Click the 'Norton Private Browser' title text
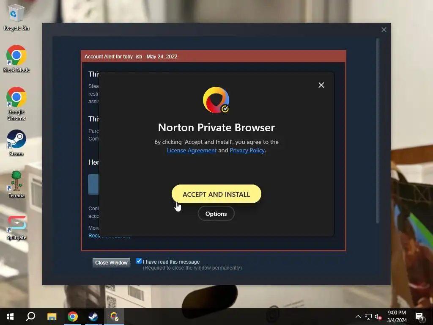Viewport: 433px width, 325px height. click(x=216, y=127)
